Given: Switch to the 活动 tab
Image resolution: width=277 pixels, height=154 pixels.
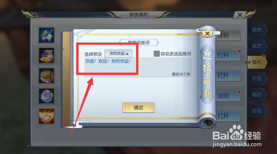Looking at the screenshot, I should click(256, 111).
